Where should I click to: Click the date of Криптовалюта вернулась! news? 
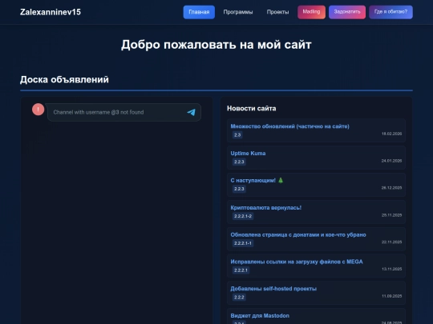(391, 215)
